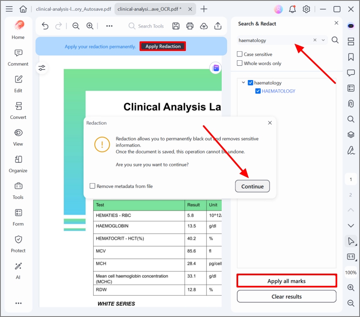The height and width of the screenshot is (317, 360).
Task: Open the user account avatar
Action: point(278,9)
